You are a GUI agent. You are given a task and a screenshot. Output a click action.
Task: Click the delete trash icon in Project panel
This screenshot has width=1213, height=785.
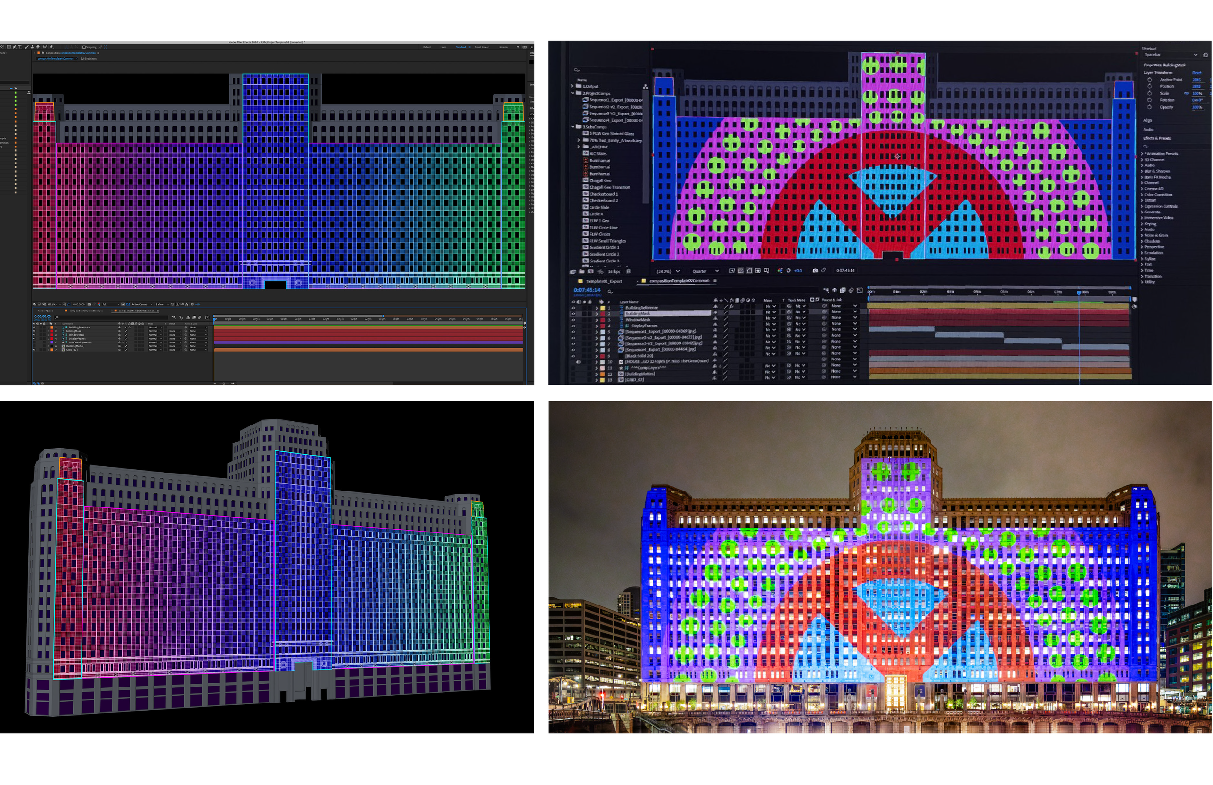[628, 272]
